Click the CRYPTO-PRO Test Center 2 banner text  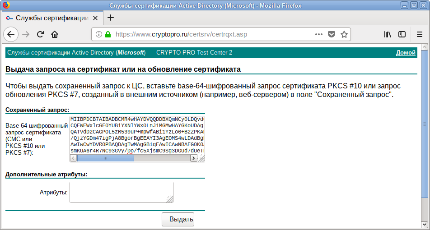pos(194,53)
